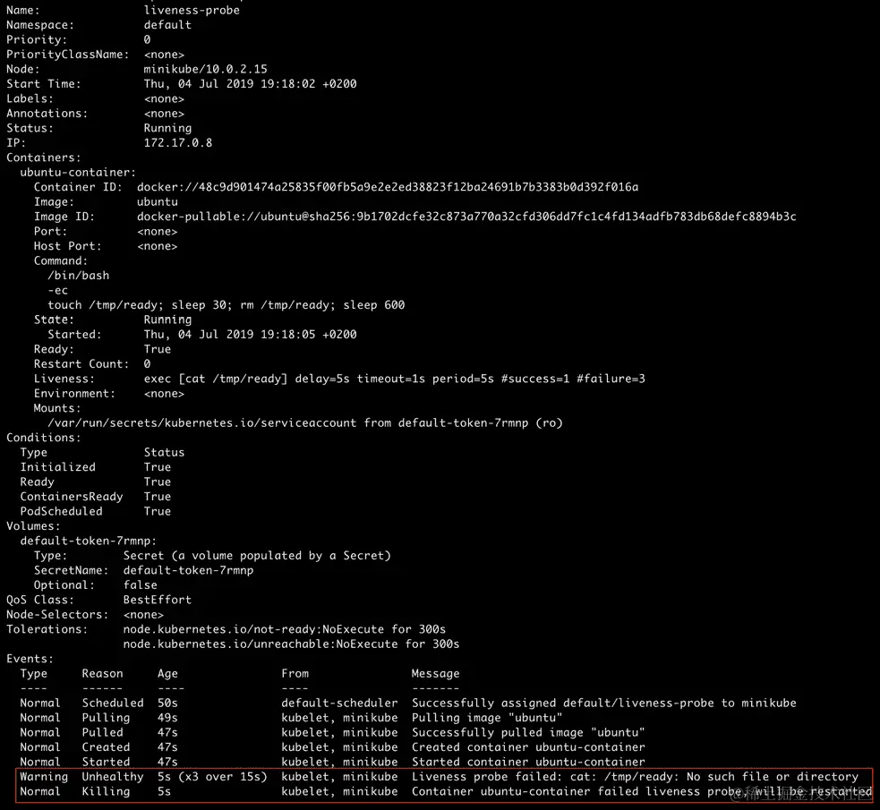
Task: Click the '-ec' argument line
Action: click(58, 290)
